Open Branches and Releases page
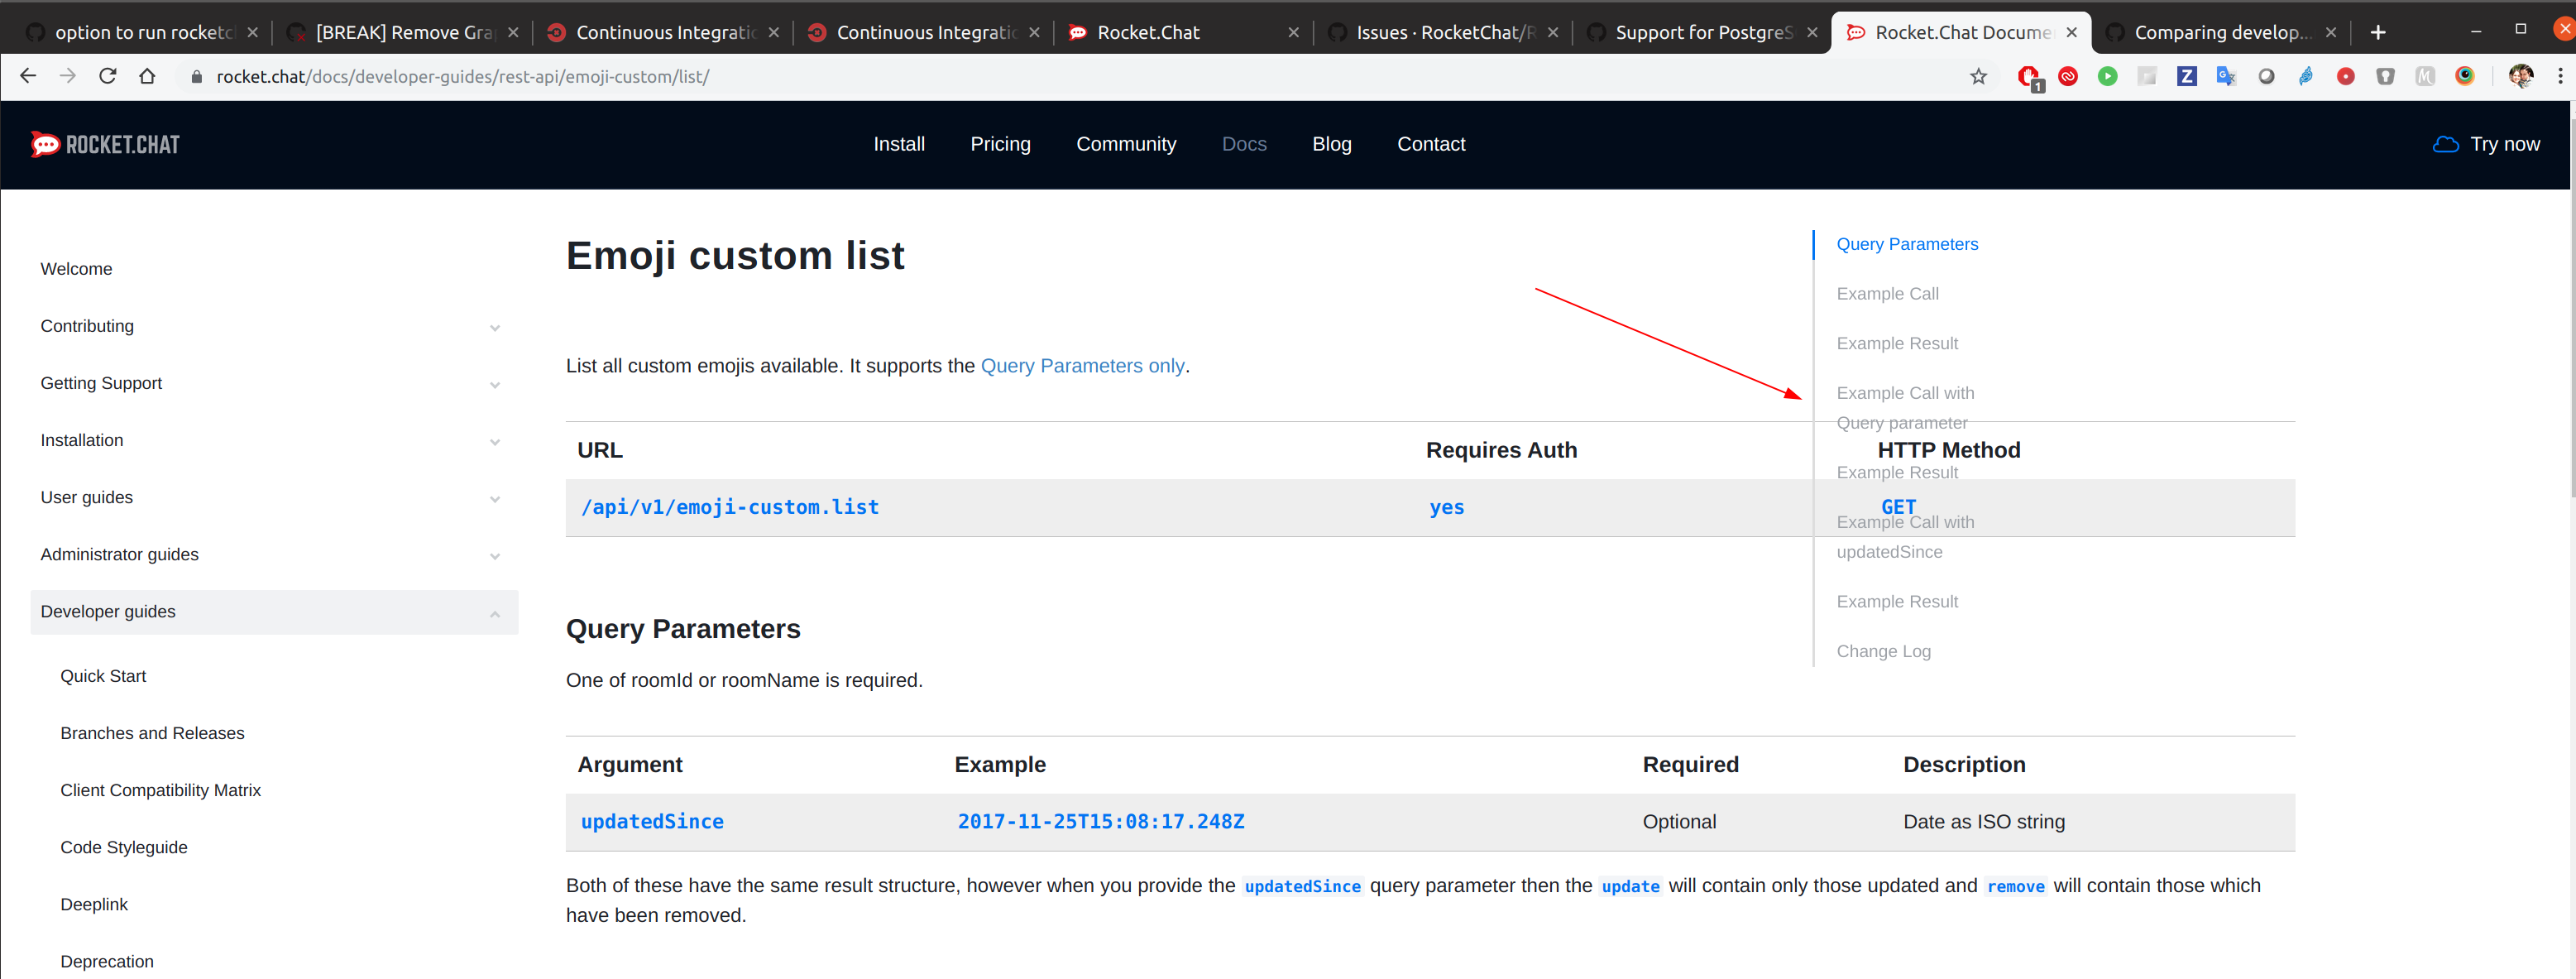This screenshot has width=2576, height=979. click(152, 733)
